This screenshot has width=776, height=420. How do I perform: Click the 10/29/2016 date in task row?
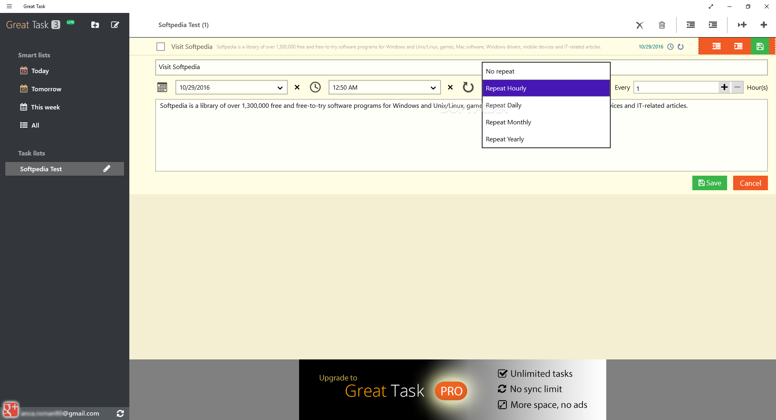651,47
